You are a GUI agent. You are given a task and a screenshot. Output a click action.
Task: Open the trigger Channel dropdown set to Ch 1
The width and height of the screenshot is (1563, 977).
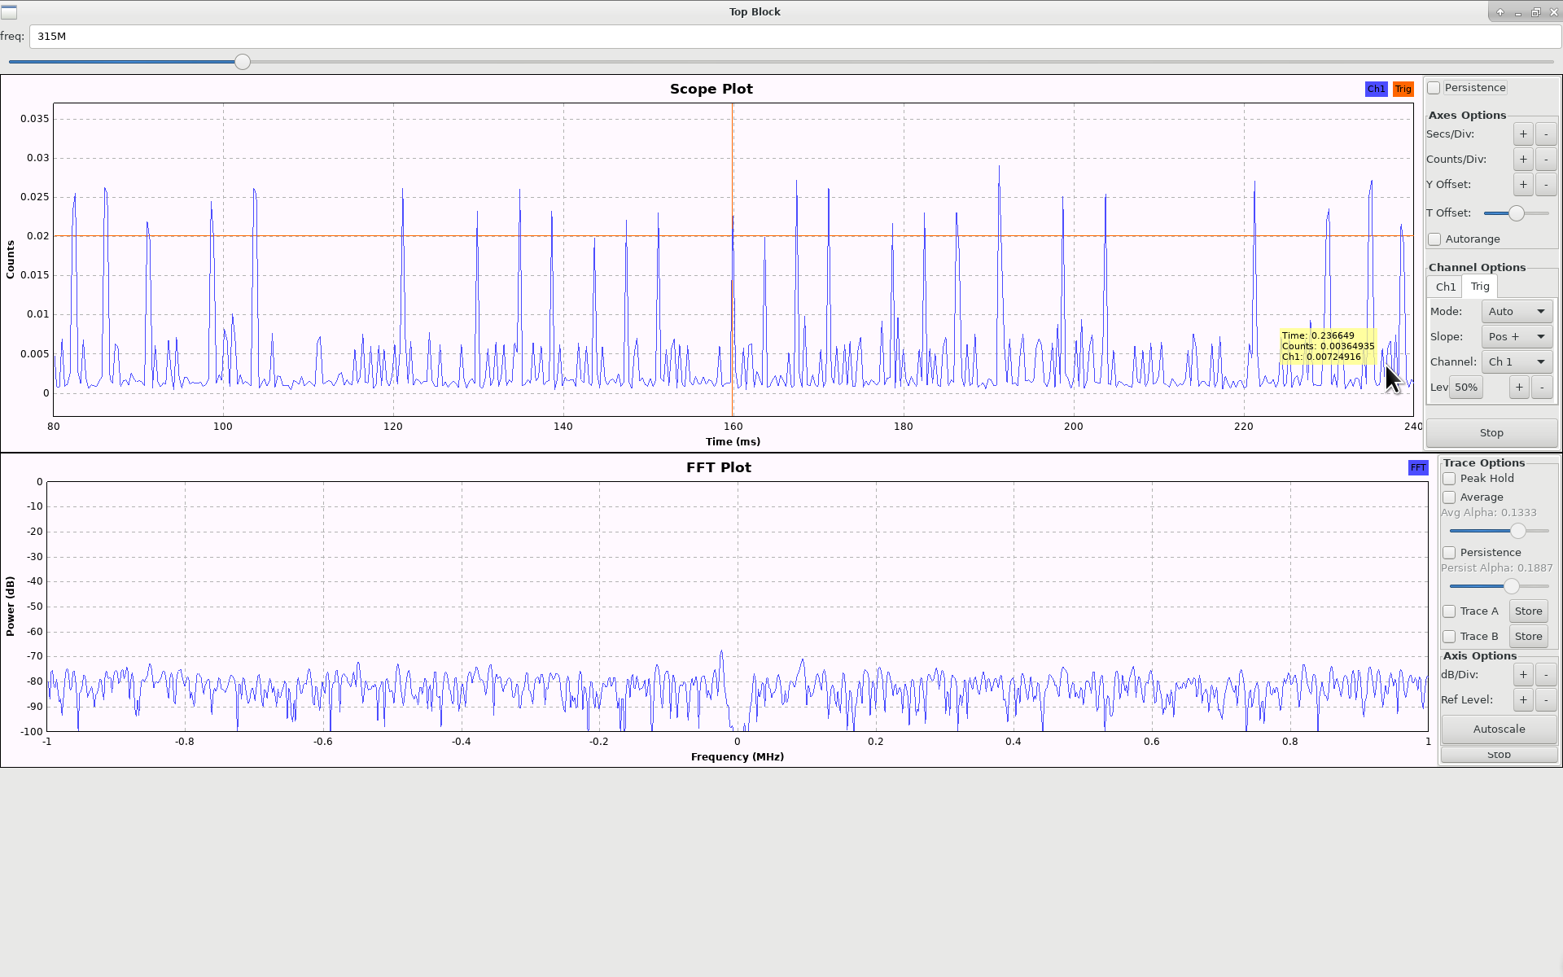tap(1517, 362)
